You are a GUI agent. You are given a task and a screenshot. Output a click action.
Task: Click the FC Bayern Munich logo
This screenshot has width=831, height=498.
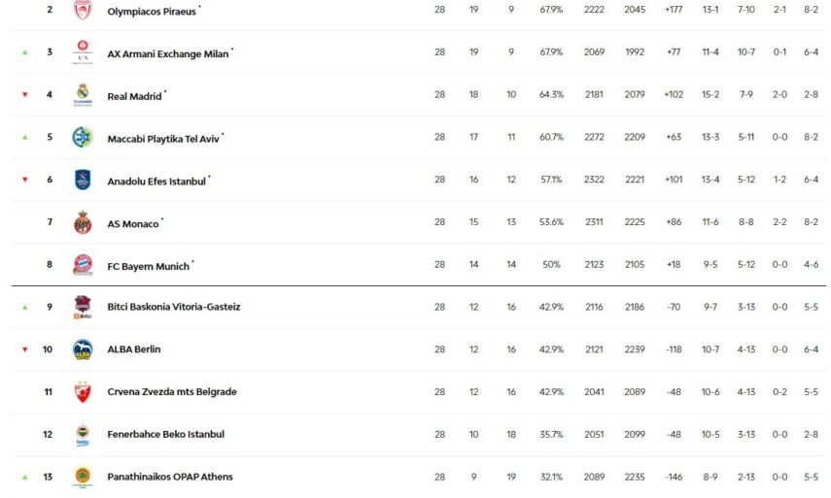pyautogui.click(x=83, y=265)
